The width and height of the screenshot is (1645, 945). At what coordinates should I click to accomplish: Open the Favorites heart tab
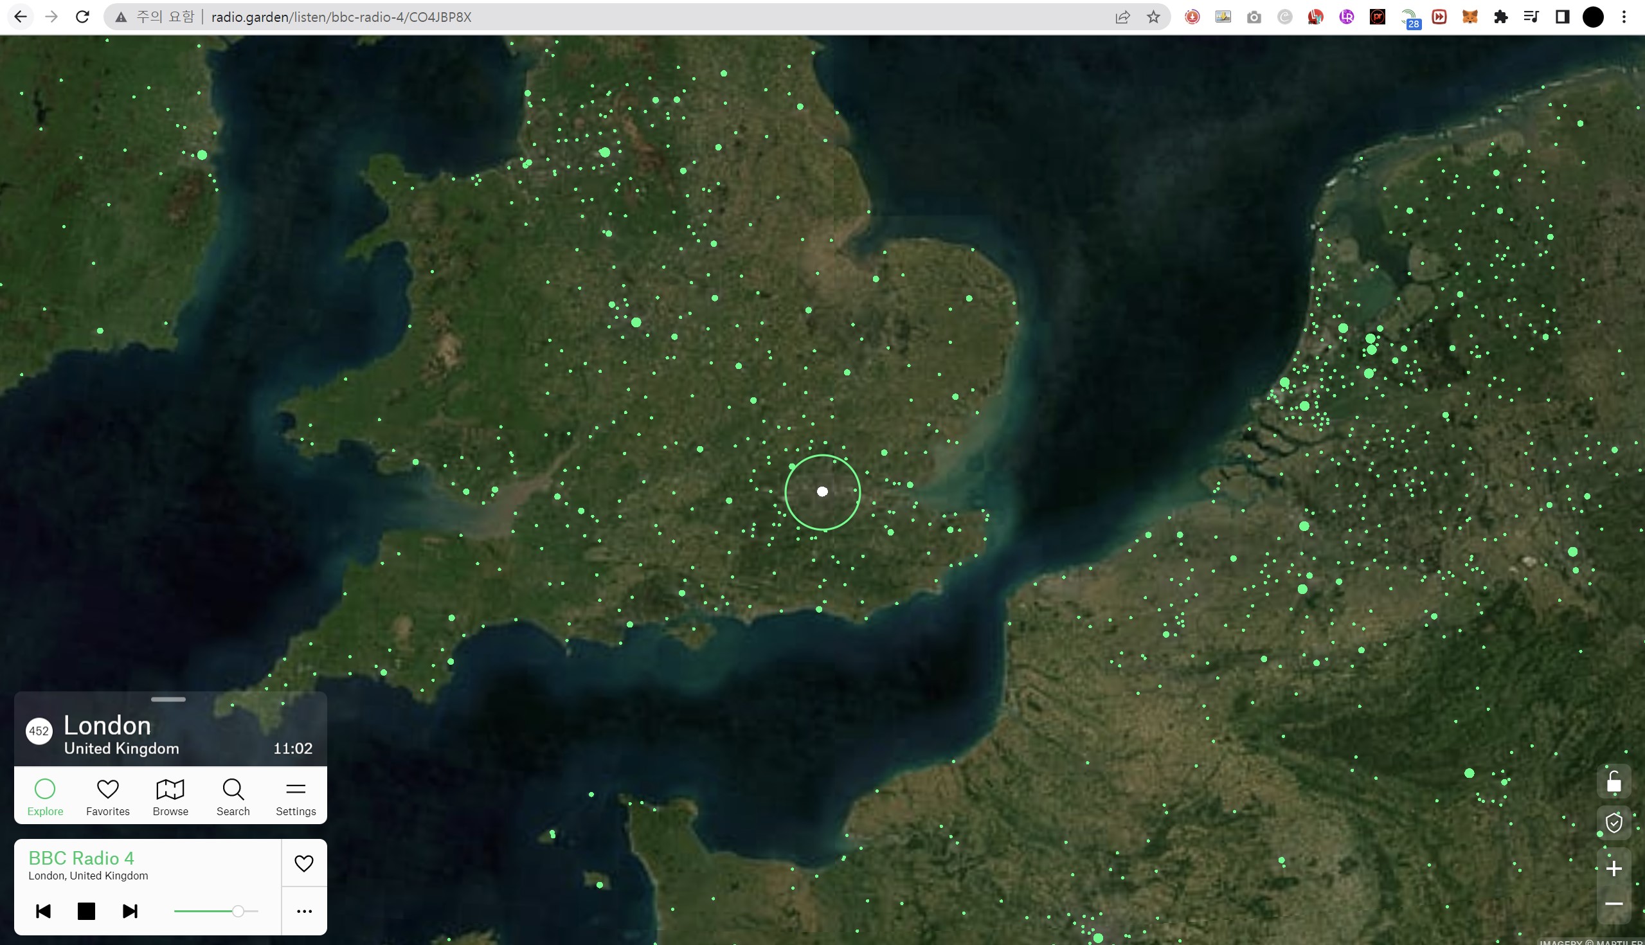tap(108, 797)
